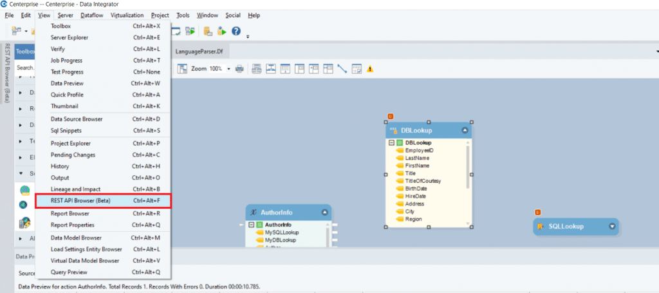The width and height of the screenshot is (659, 293).
Task: Click the database icon in the main toolbar
Action: (208, 31)
